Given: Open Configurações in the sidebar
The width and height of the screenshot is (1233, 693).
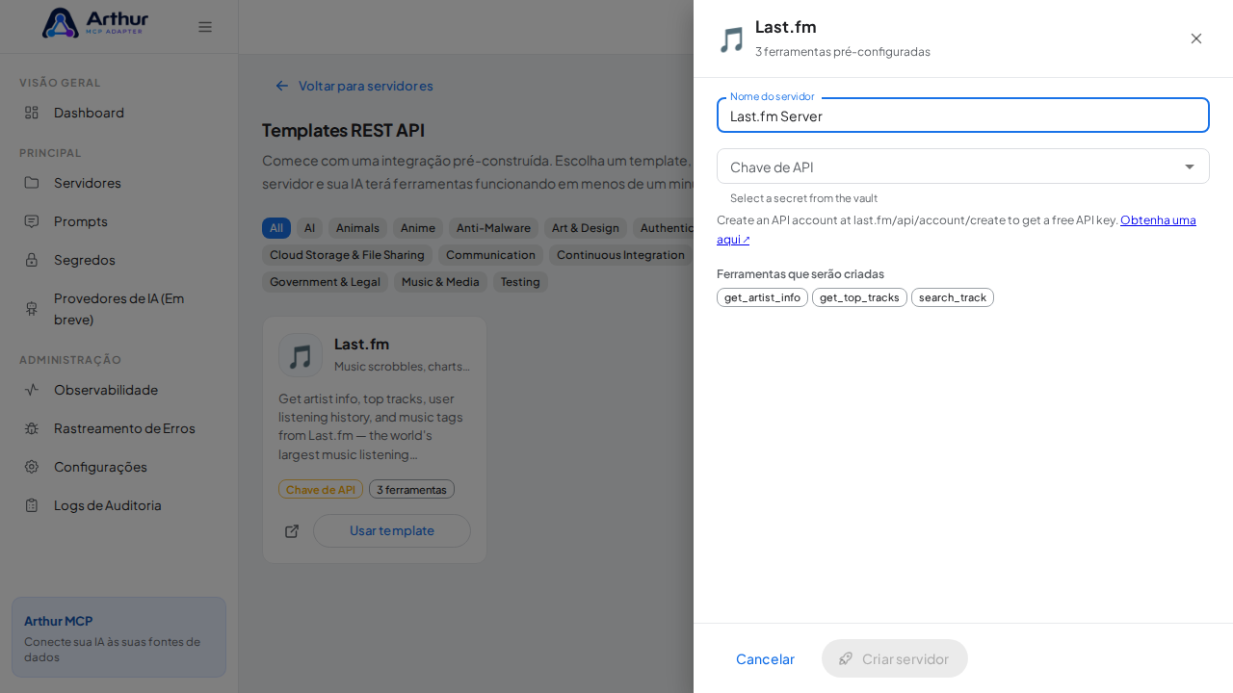Looking at the screenshot, I should [118, 467].
